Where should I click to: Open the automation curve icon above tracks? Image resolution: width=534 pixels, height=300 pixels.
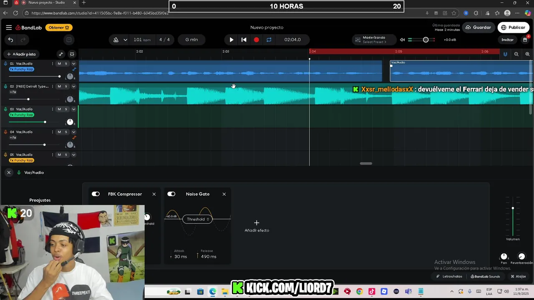coord(61,54)
